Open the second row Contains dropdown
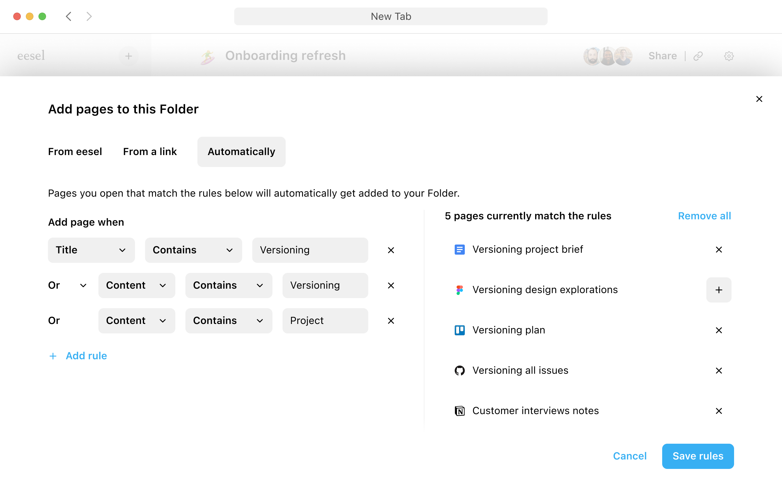 [x=229, y=285]
